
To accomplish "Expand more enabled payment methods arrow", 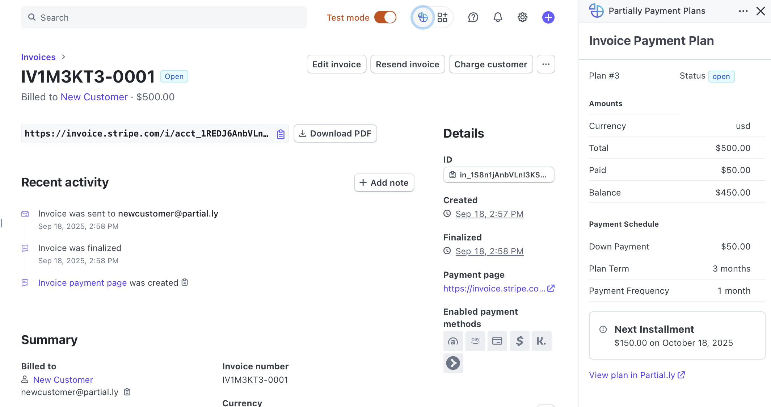I will coord(453,363).
